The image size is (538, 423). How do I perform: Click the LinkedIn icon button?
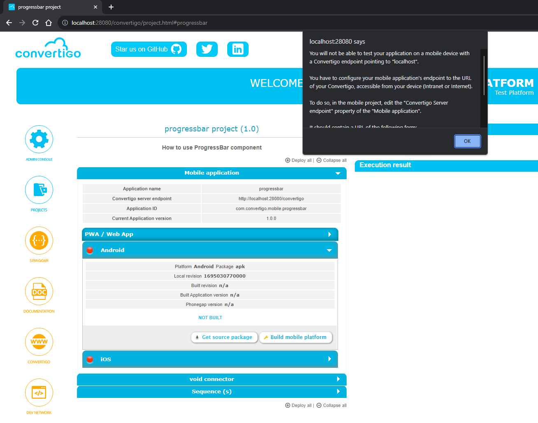(238, 49)
